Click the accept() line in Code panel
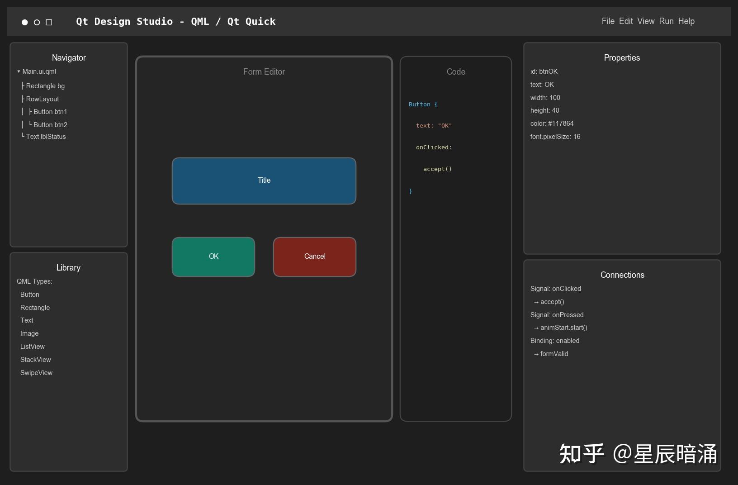Screen dimensions: 738x485 pyautogui.click(x=438, y=169)
